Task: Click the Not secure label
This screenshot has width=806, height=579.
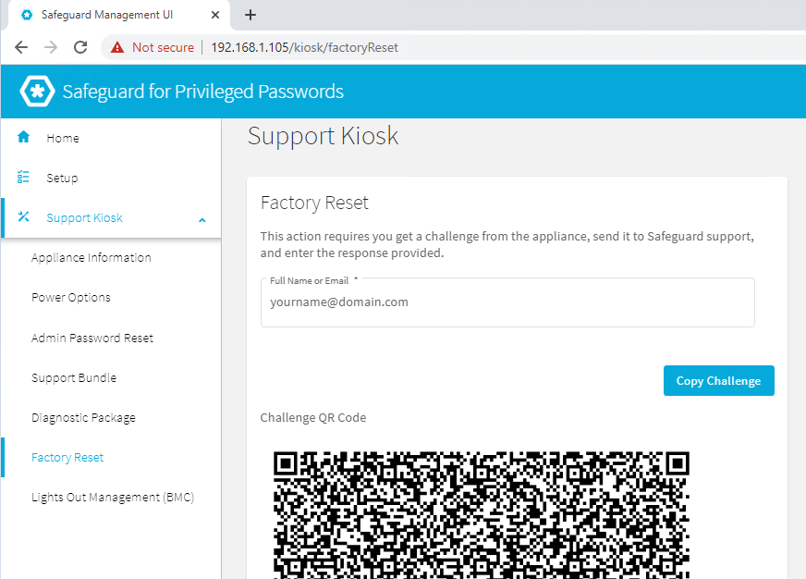Action: click(x=163, y=47)
